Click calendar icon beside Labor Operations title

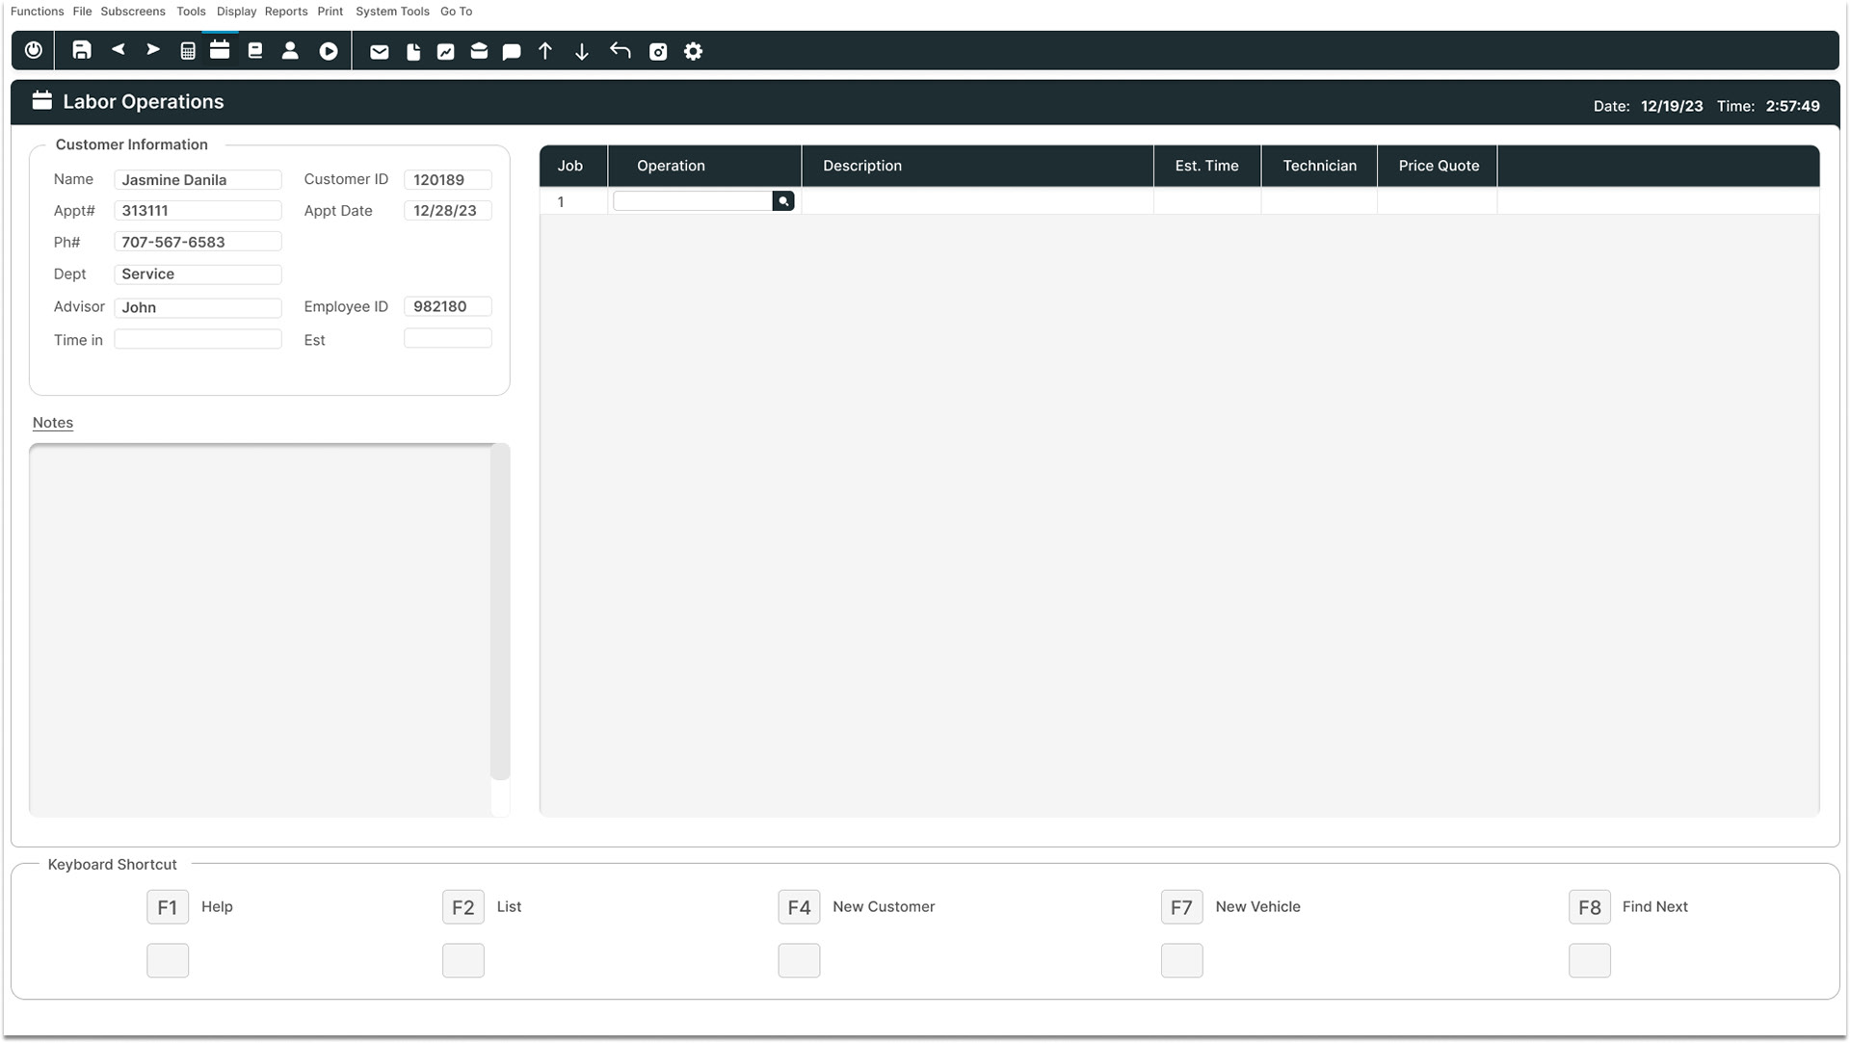click(41, 100)
